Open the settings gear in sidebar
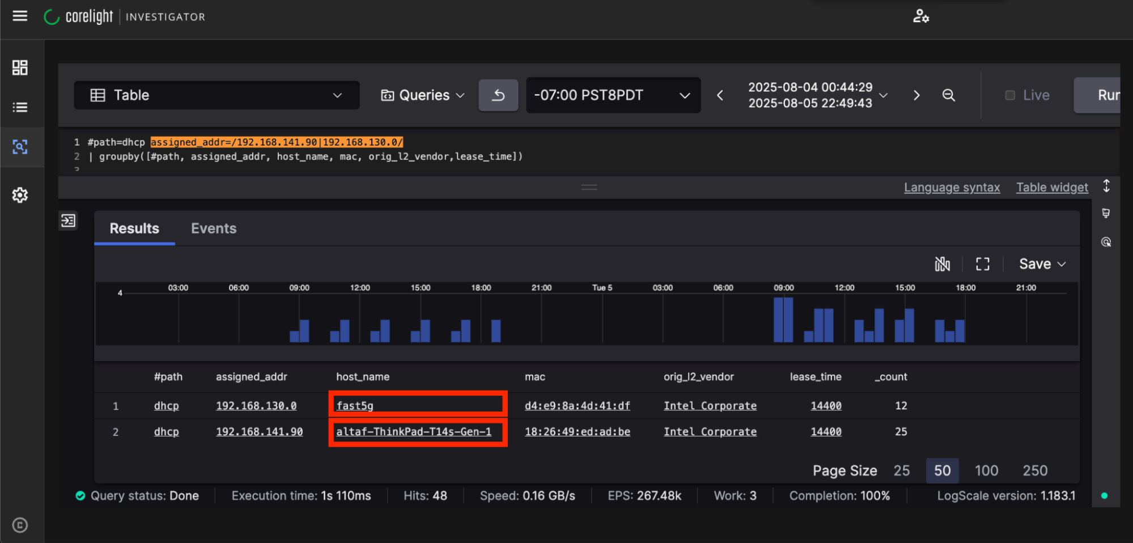 point(20,195)
